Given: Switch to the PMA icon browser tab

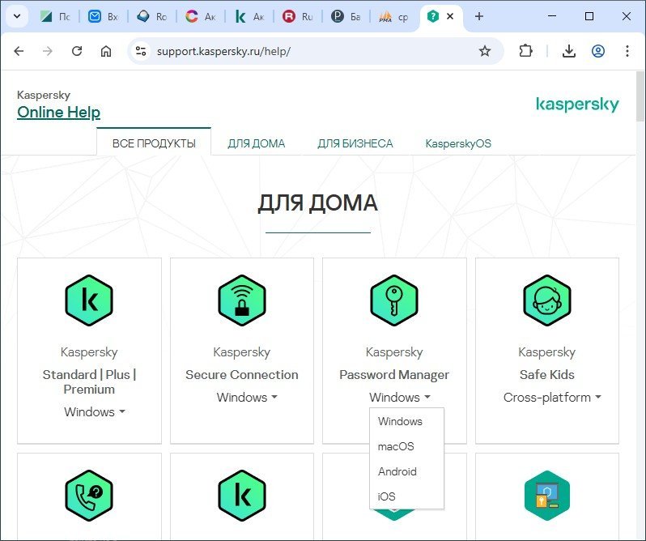Looking at the screenshot, I should point(393,16).
